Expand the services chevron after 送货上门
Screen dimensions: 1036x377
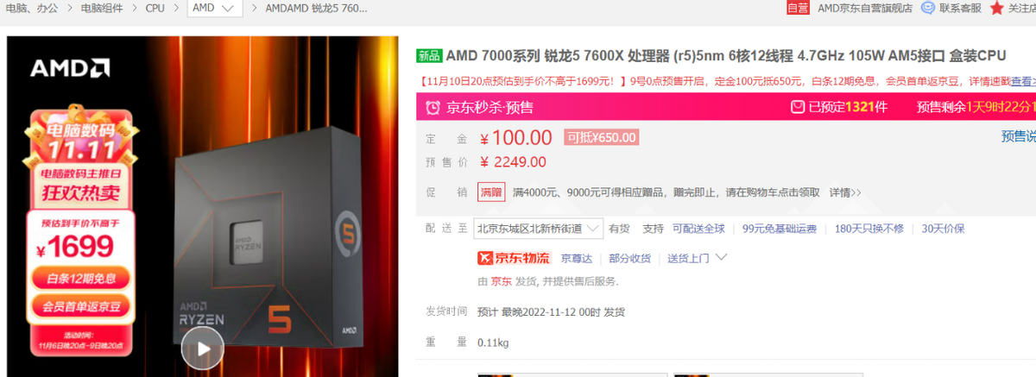click(721, 258)
